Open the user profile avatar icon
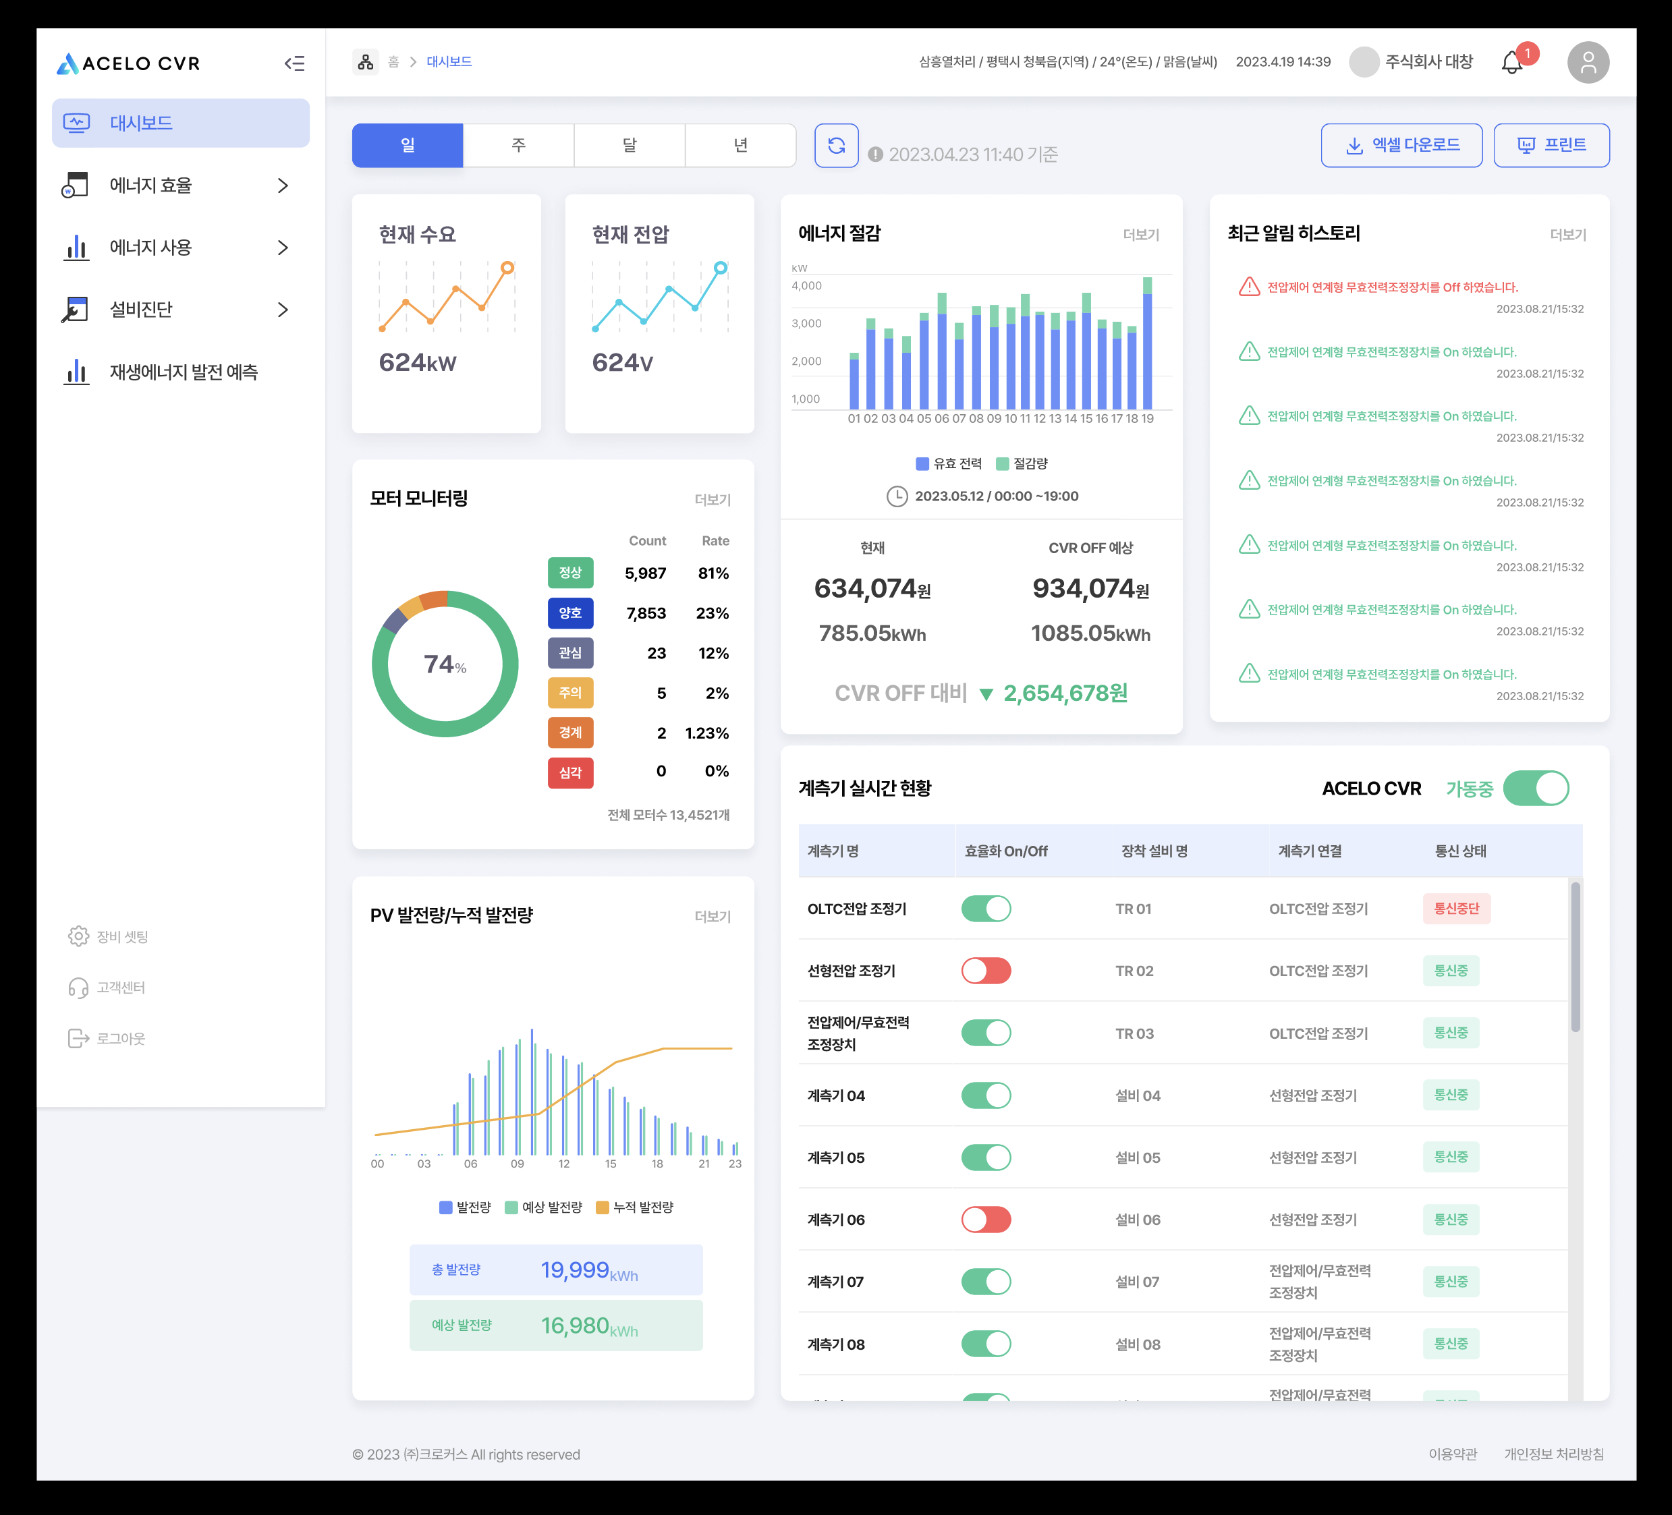1672x1515 pixels. (x=1588, y=63)
